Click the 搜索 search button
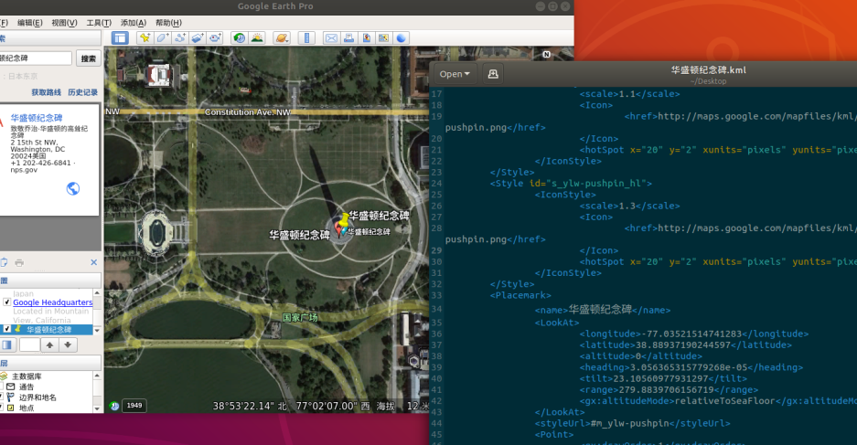The height and width of the screenshot is (445, 857). click(89, 58)
